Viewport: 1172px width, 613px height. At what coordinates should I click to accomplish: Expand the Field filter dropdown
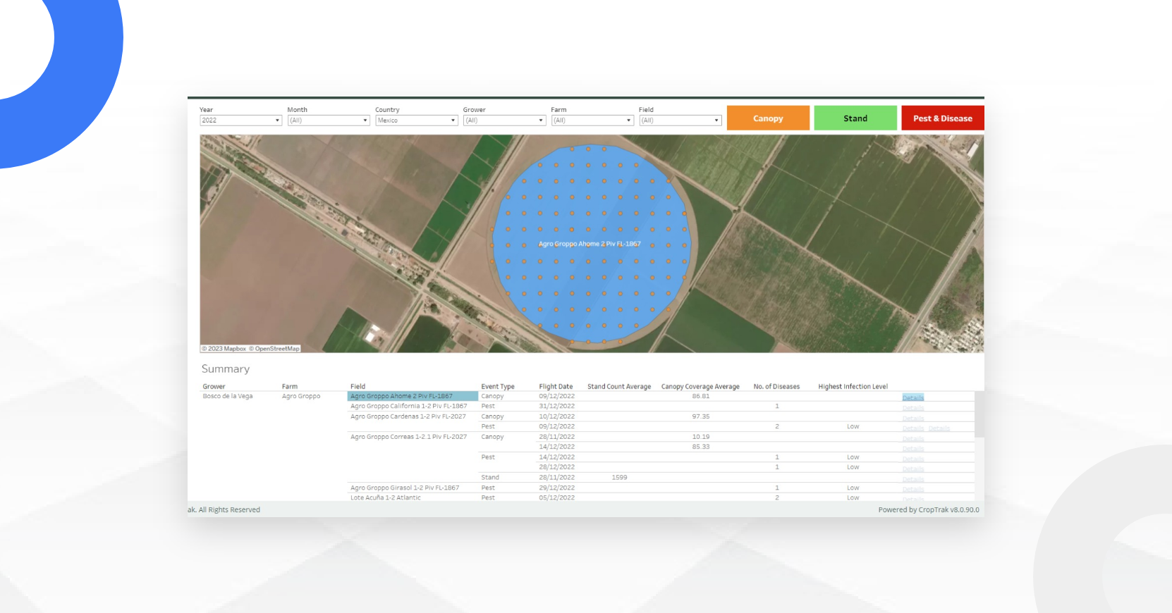[x=680, y=120]
